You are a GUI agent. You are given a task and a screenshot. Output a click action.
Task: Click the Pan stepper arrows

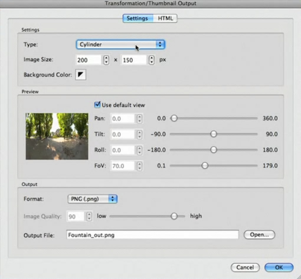point(140,119)
